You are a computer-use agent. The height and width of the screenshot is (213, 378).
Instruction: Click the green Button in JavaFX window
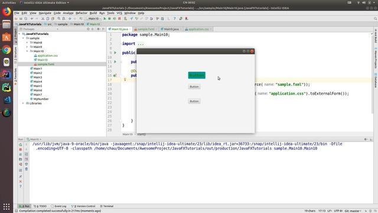pos(197,75)
